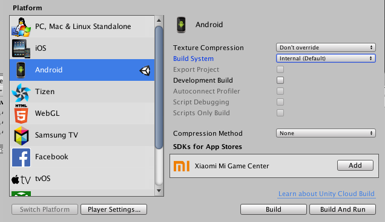The image size is (385, 222).
Task: Expand the Build System dropdown
Action: click(x=326, y=59)
